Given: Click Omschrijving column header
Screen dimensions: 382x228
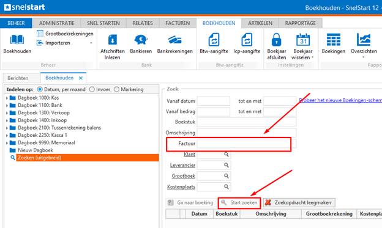Looking at the screenshot, I should click(x=271, y=214).
